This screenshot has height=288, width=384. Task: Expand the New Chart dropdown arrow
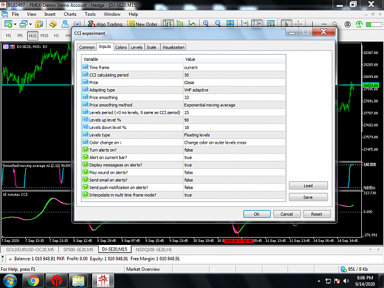click(15, 24)
